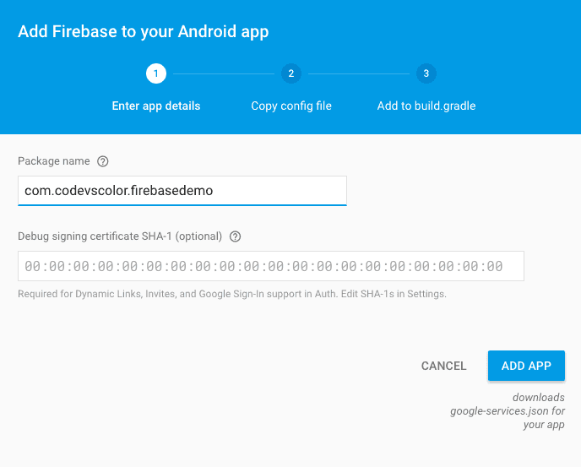Select the 'Add to build.gradle' step label
The height and width of the screenshot is (467, 581).
426,106
